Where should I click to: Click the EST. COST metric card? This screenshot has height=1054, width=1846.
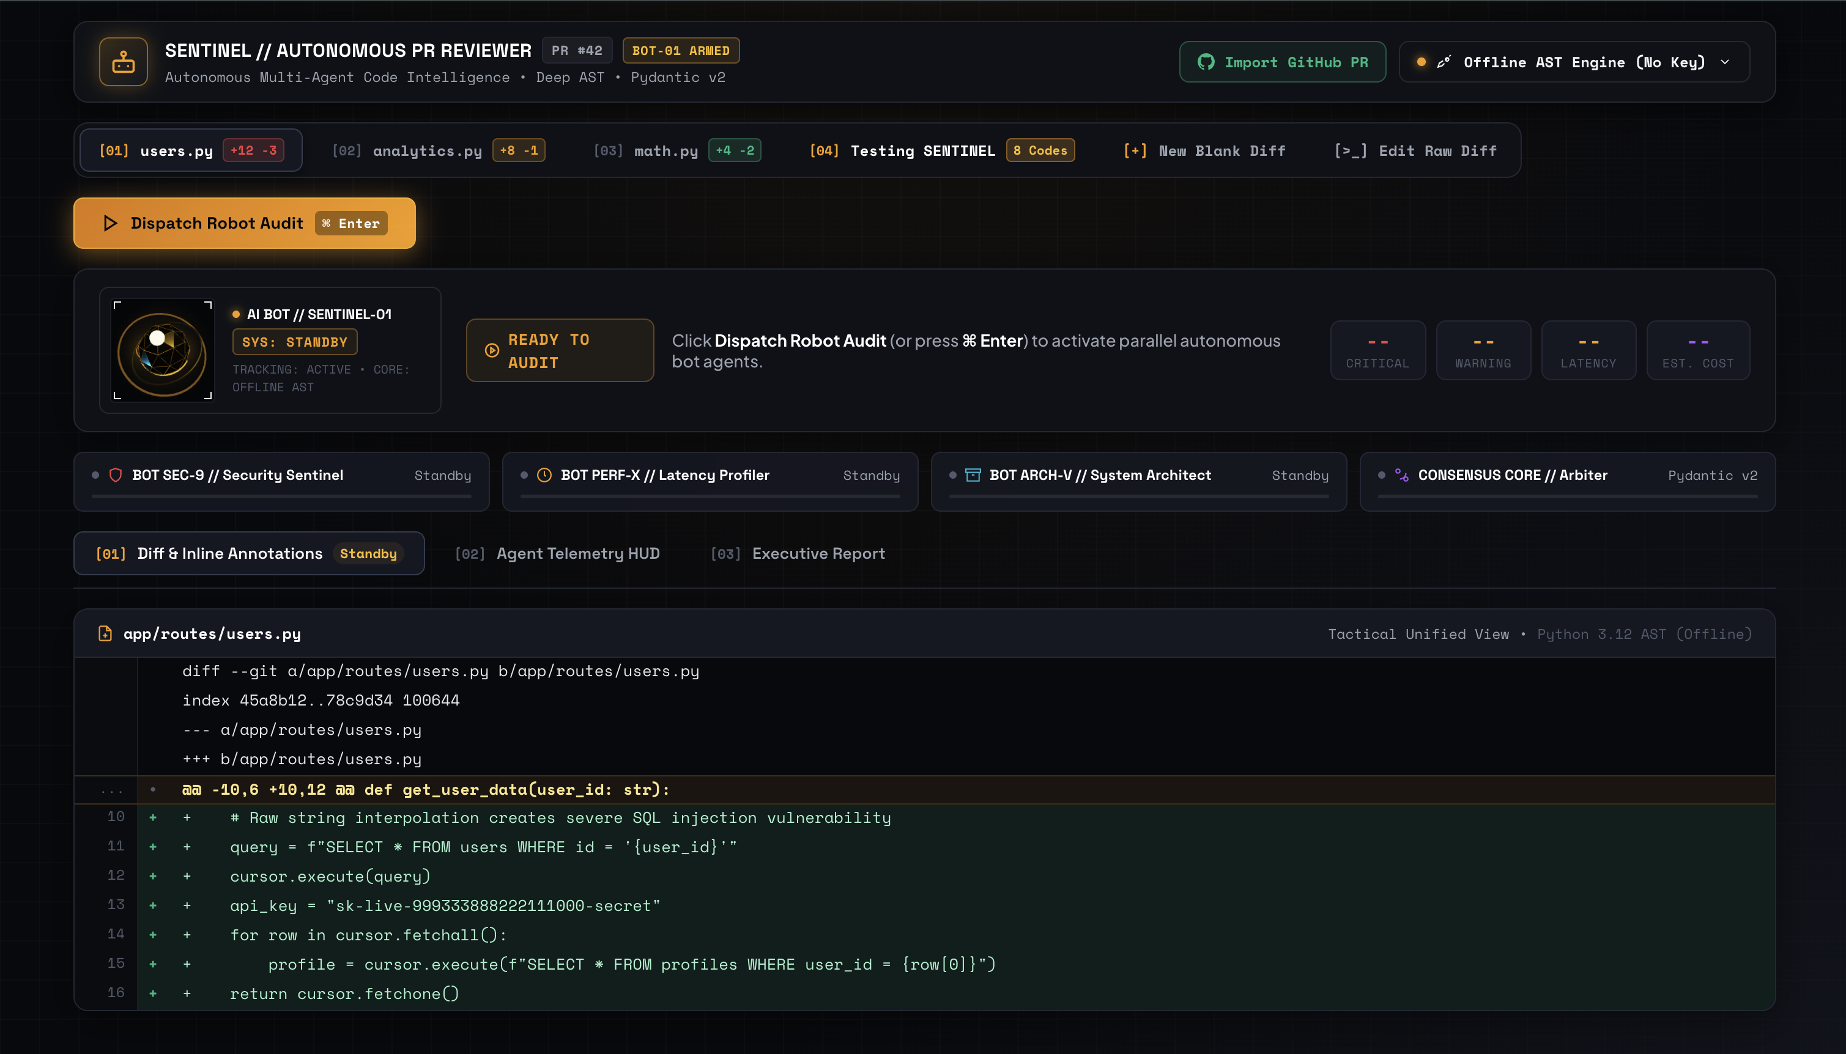pos(1698,350)
